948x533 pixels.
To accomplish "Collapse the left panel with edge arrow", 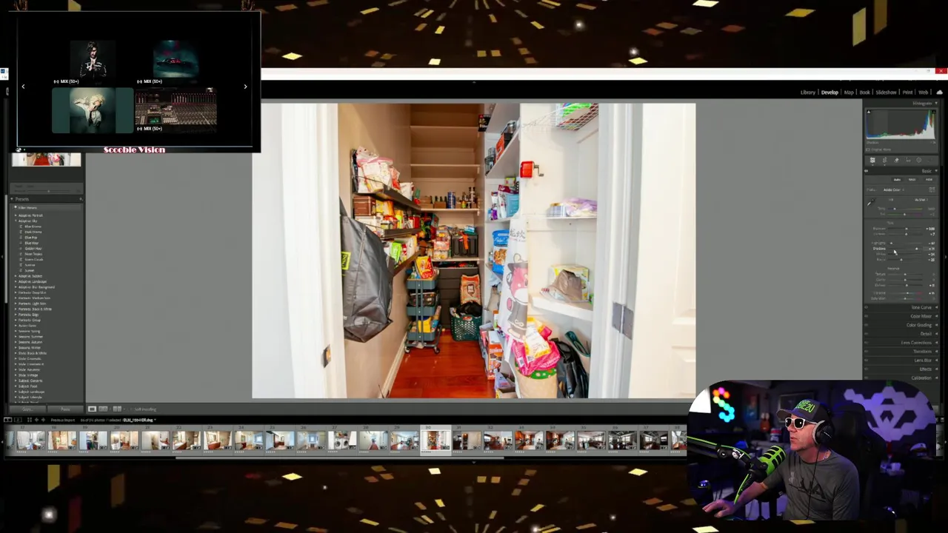I will click(x=3, y=257).
